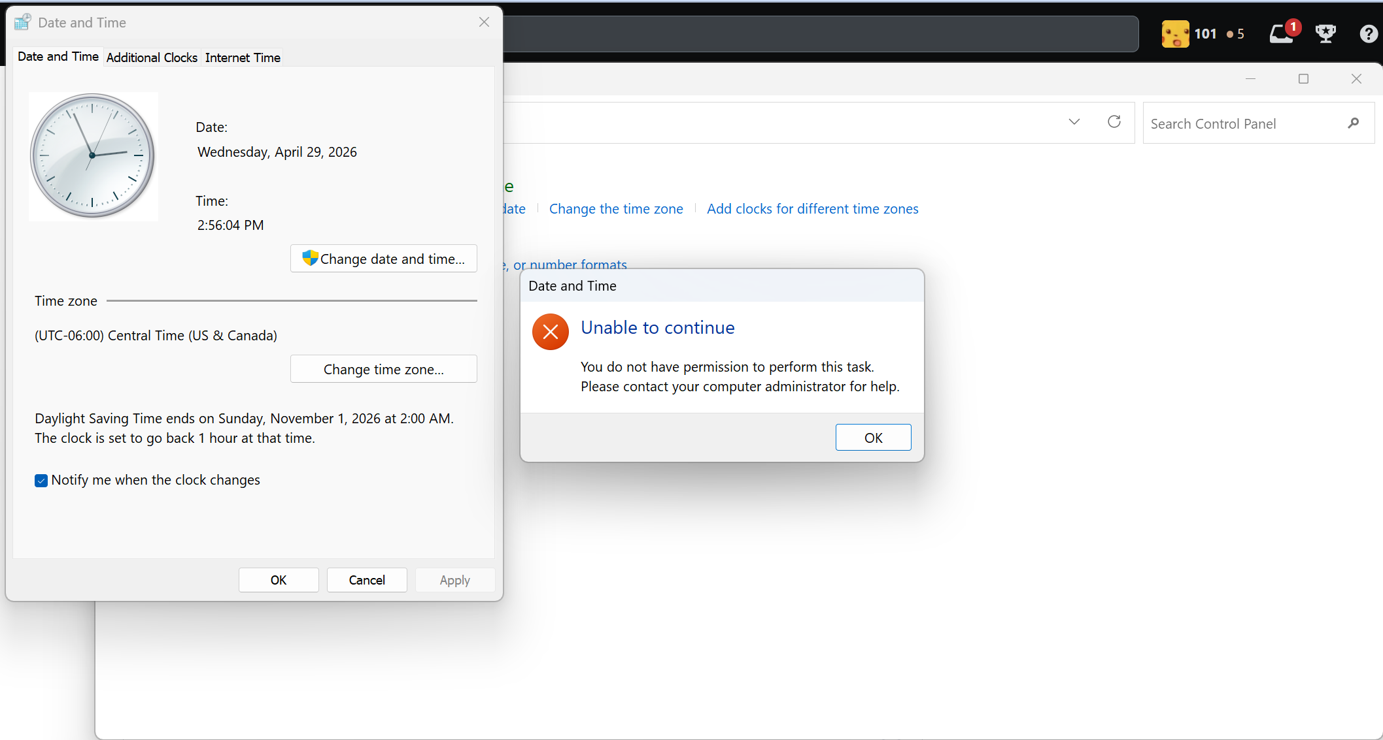This screenshot has height=740, width=1383.
Task: Click the time 2:56:04 PM
Action: [x=231, y=225]
